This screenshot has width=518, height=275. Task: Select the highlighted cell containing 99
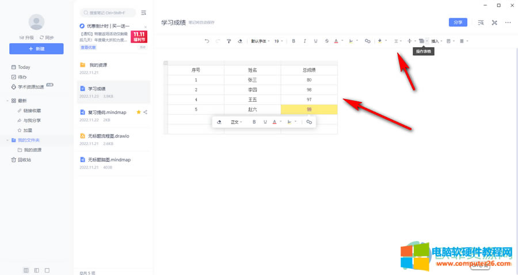(309, 109)
